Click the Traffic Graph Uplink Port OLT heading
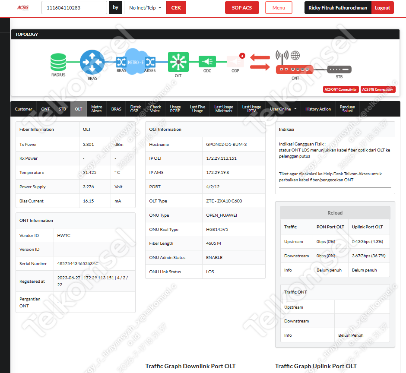This screenshot has width=406, height=373. point(316,366)
